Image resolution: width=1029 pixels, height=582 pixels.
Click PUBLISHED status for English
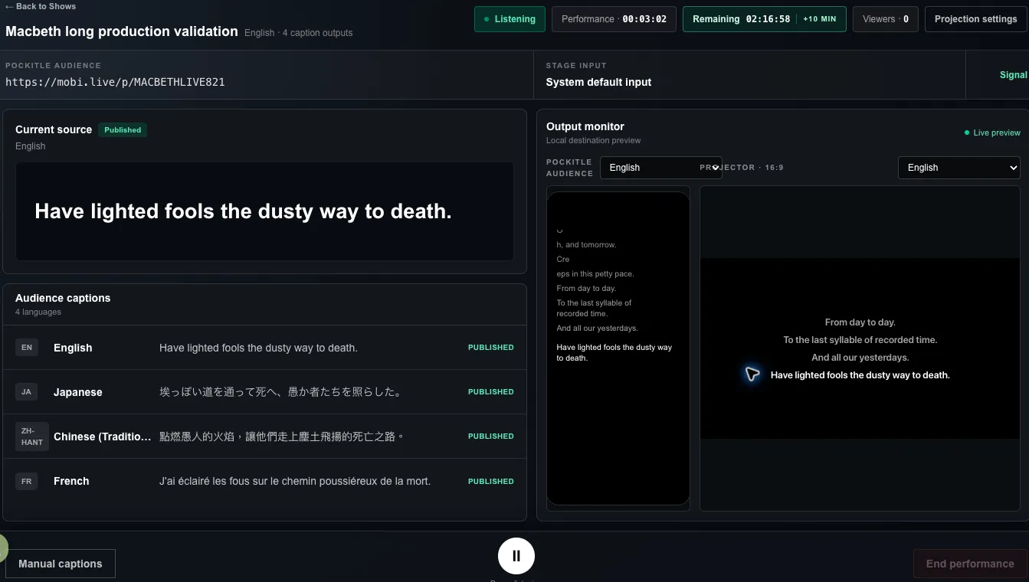(x=490, y=348)
